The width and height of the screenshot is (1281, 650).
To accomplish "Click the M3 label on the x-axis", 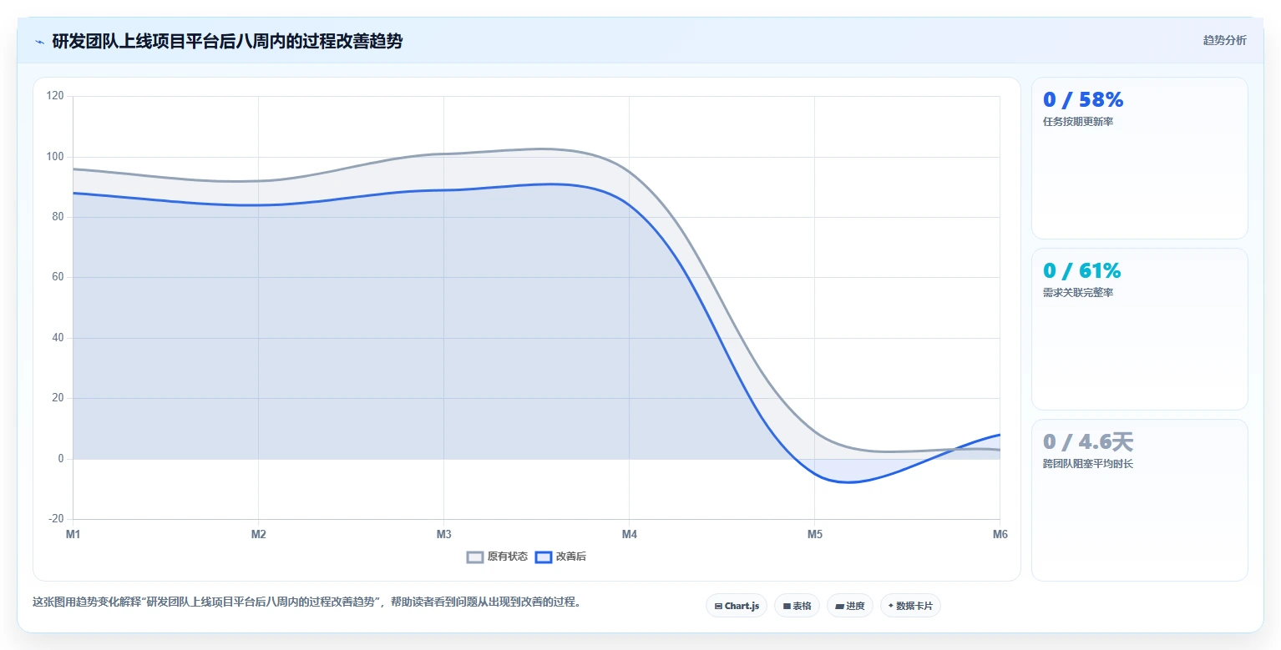I will pos(444,535).
